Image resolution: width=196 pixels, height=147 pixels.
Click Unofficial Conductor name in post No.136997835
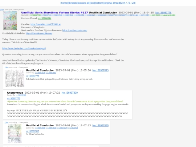point(40,126)
